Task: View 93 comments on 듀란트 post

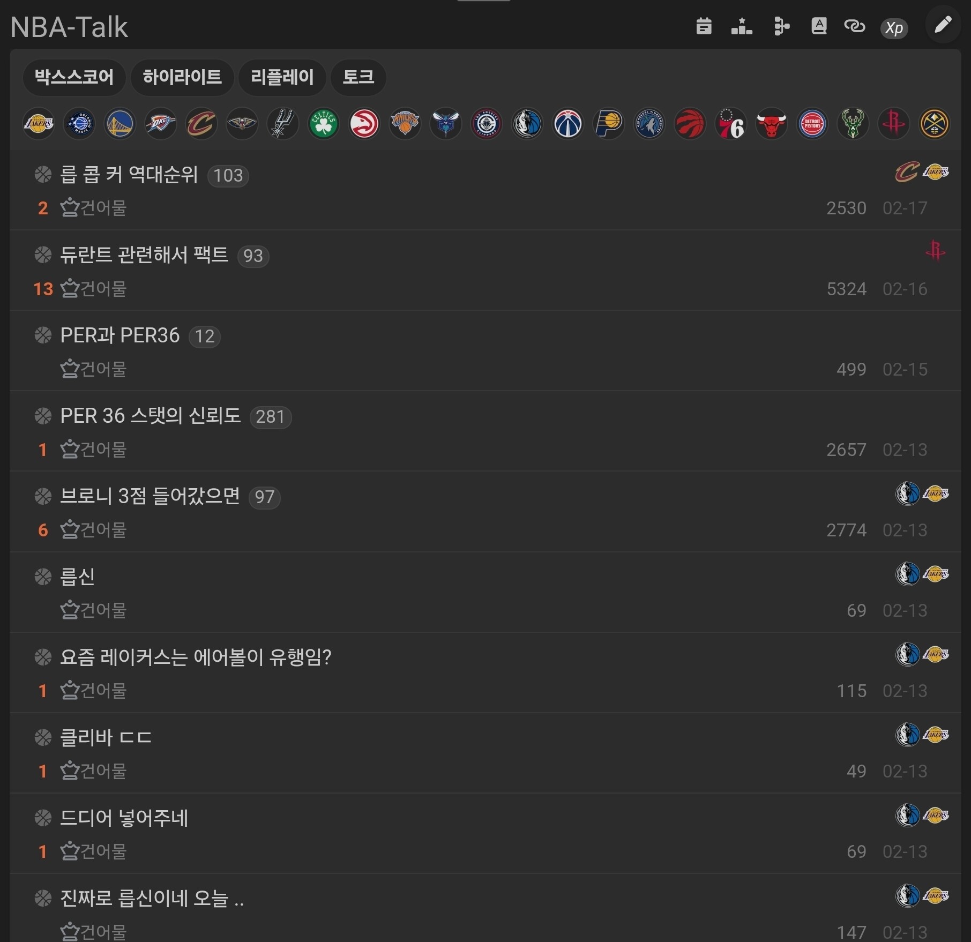Action: tap(253, 256)
